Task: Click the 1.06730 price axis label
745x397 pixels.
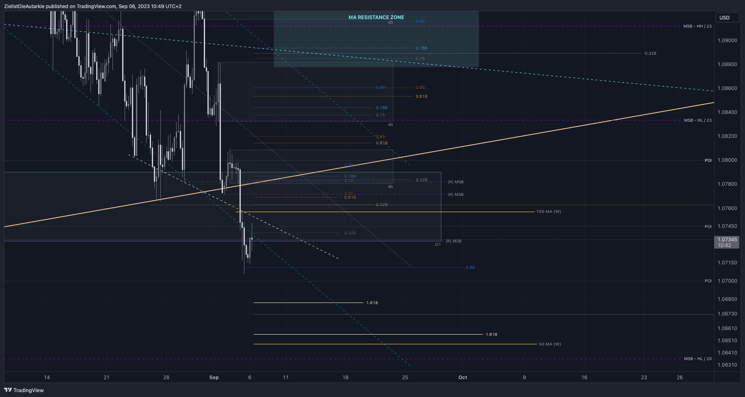Action: tap(728, 314)
